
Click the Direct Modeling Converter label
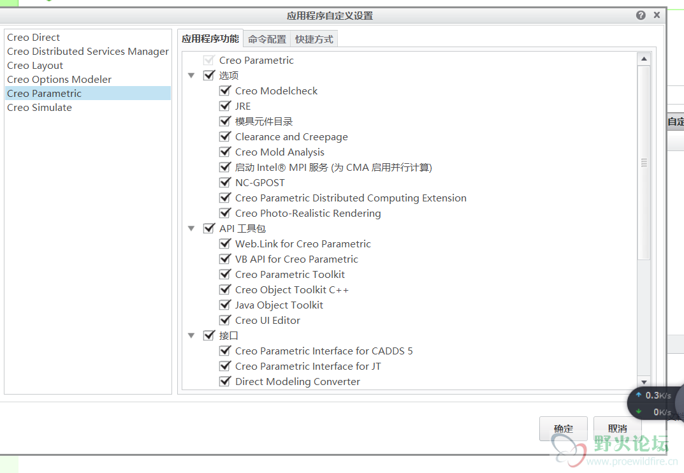click(298, 381)
